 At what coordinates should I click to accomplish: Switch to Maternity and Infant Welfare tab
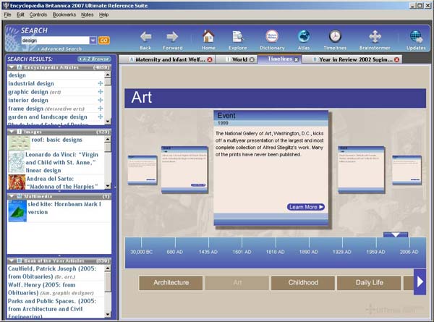tap(168, 59)
